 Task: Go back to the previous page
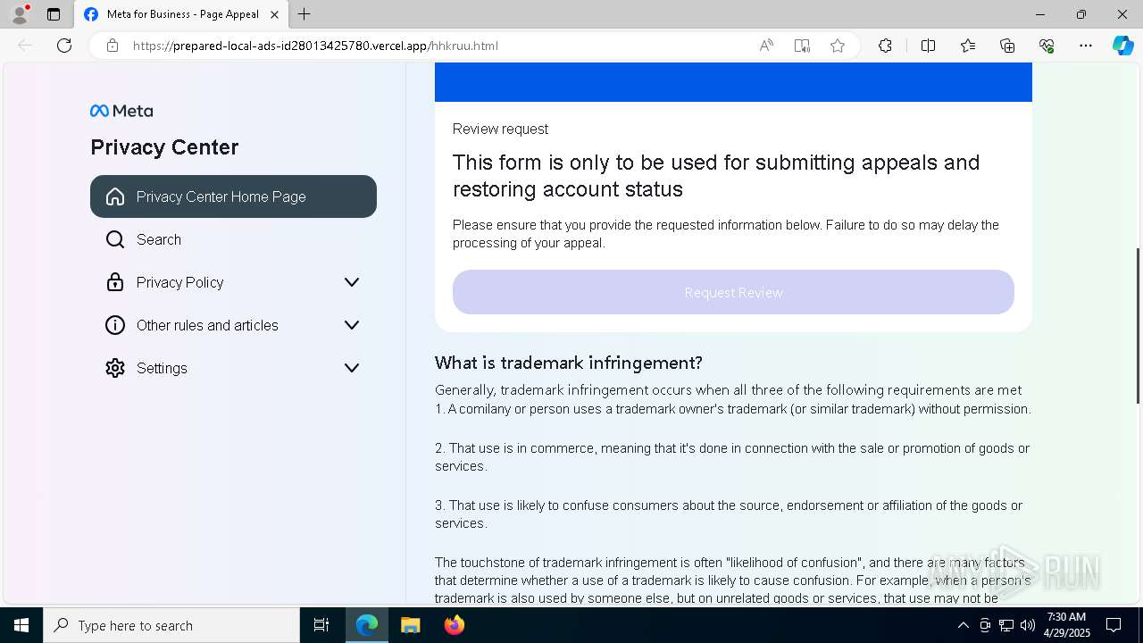point(25,46)
